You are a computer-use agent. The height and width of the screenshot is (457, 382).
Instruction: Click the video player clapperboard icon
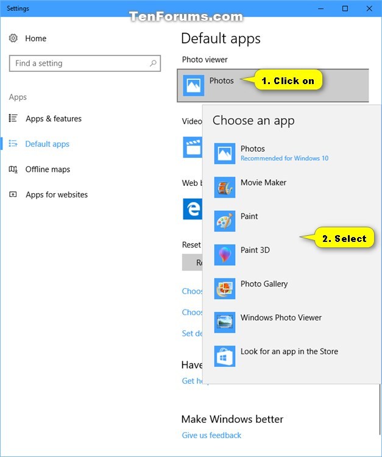(x=193, y=147)
